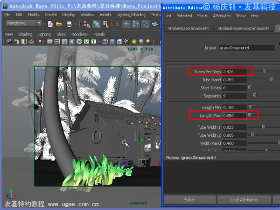Switch to strokeGrassOrnament4 tab
This screenshot has width=280, height=210.
(x=188, y=29)
